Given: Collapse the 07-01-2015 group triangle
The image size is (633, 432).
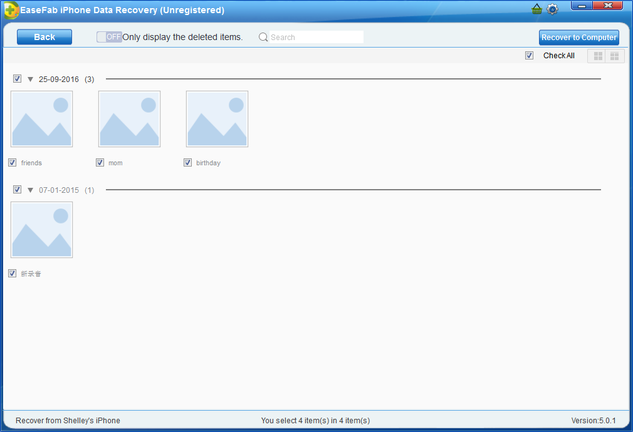Looking at the screenshot, I should pyautogui.click(x=30, y=190).
